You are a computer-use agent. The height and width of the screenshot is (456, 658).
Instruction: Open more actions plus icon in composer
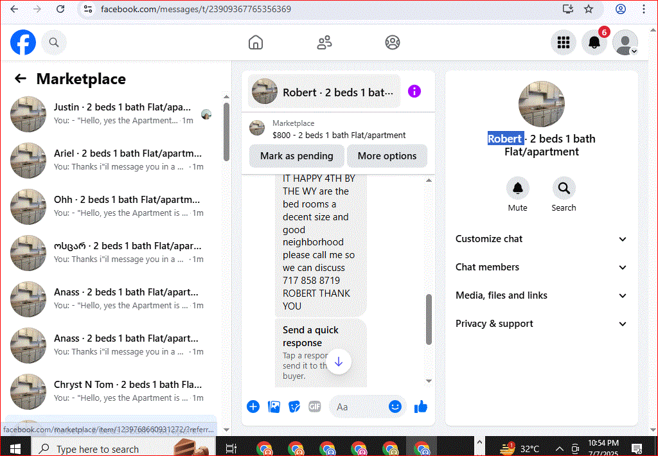coord(253,407)
